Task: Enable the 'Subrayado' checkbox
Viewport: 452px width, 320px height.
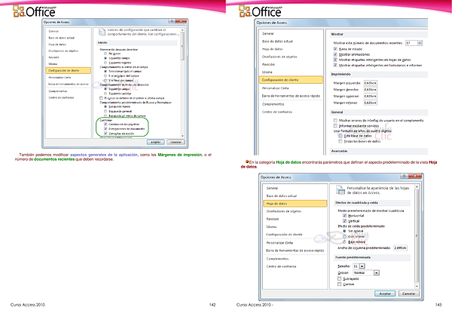Action: pos(341,278)
